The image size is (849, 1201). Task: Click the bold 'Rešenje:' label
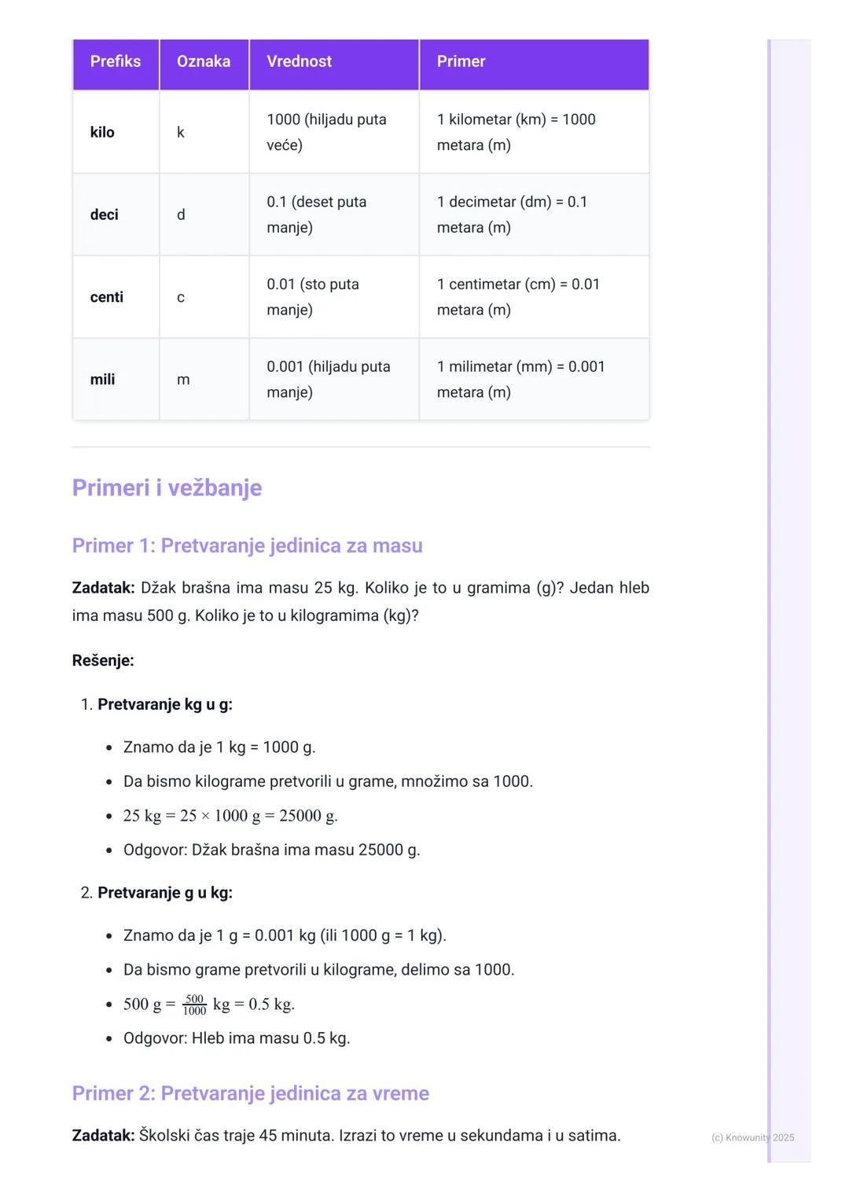[103, 660]
